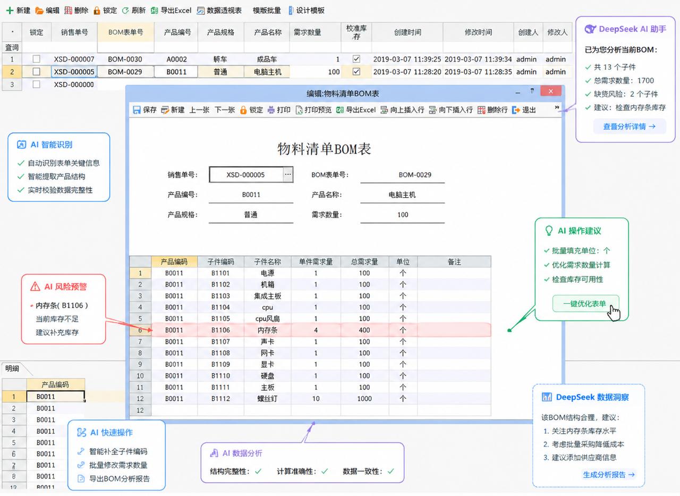The width and height of the screenshot is (680, 496).
Task: Click 刷新 refresh in main toolbar
Action: click(133, 10)
